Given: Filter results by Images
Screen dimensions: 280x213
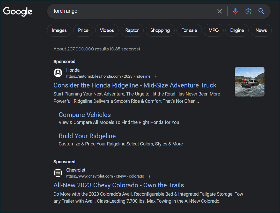Looking at the screenshot, I should click(59, 30).
